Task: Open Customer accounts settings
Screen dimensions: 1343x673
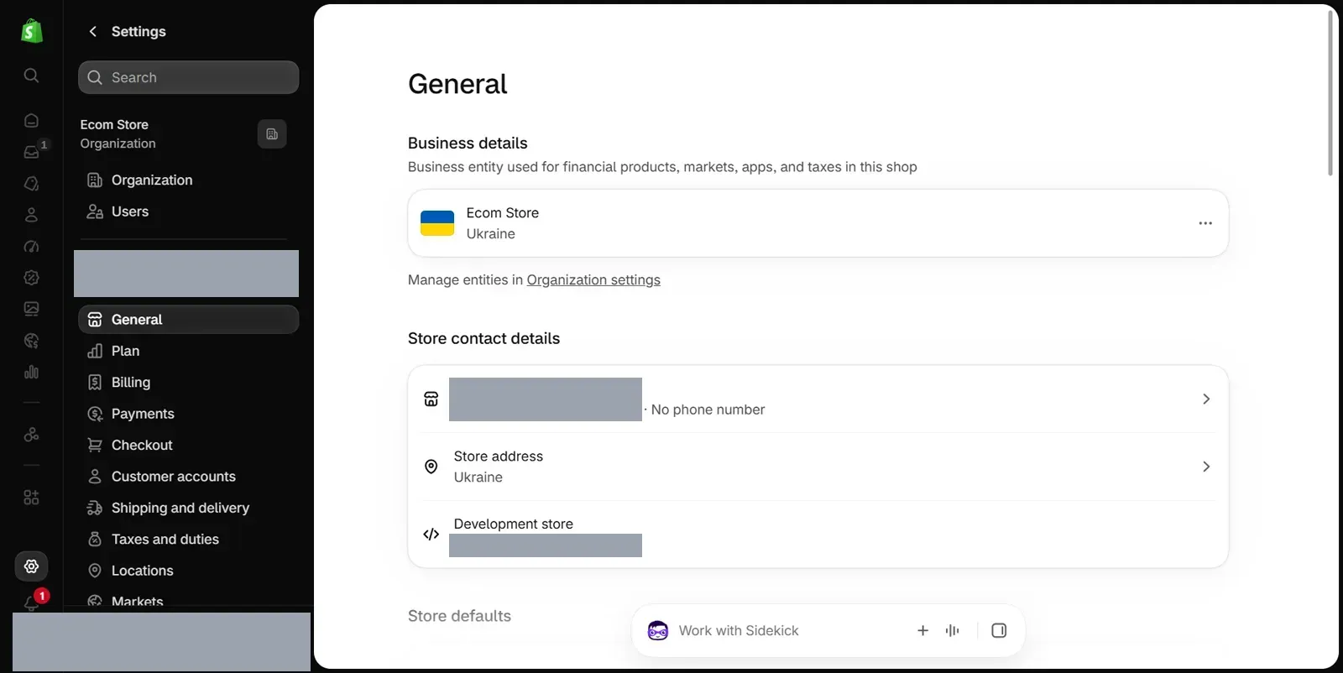Action: [189, 477]
